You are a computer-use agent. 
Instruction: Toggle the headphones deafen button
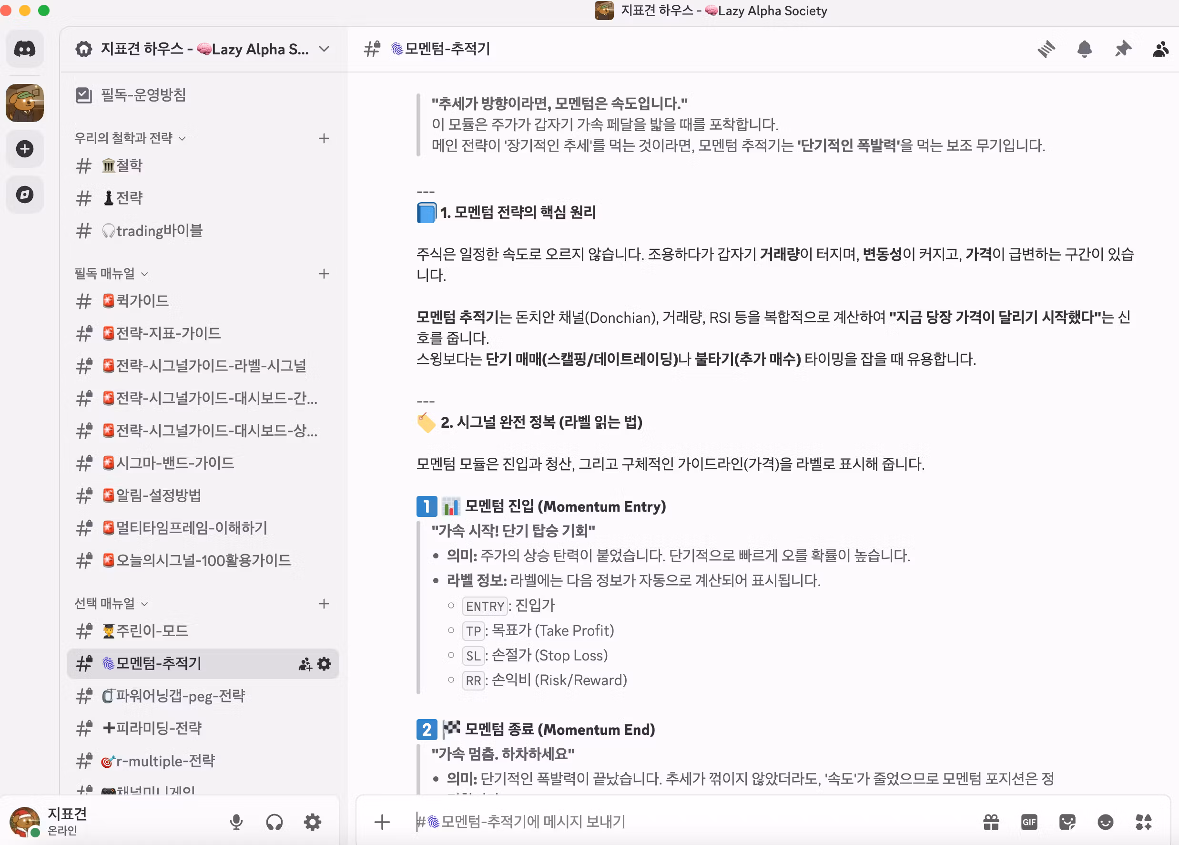pyautogui.click(x=274, y=822)
